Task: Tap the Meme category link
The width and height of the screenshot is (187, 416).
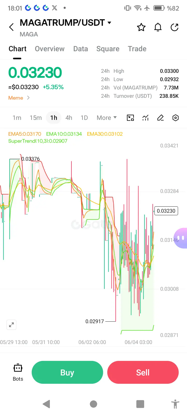Action: coord(16,98)
